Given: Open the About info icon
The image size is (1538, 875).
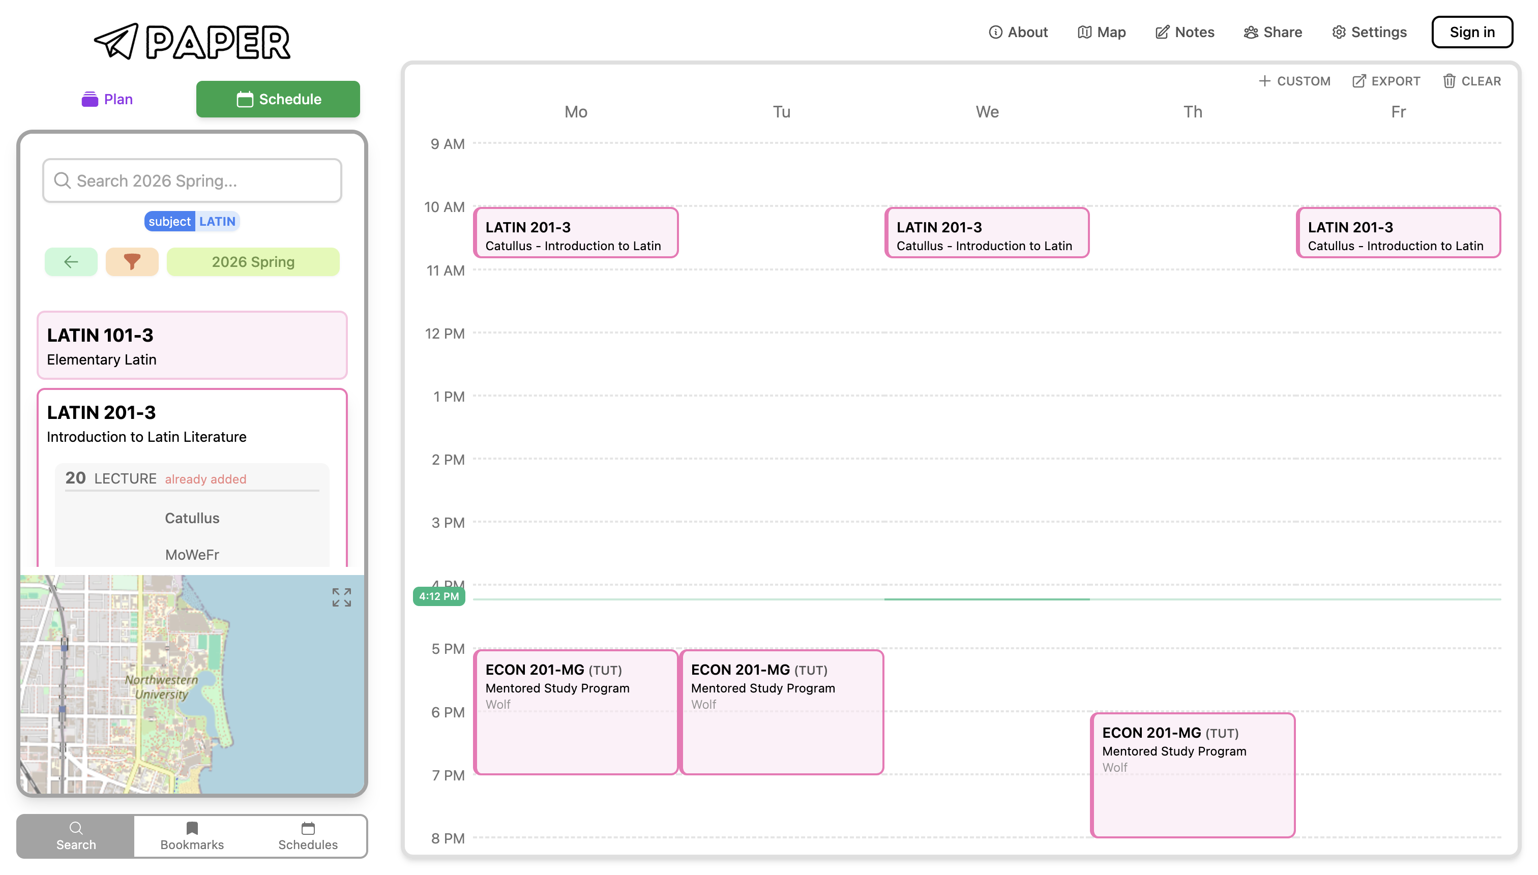Looking at the screenshot, I should [995, 32].
